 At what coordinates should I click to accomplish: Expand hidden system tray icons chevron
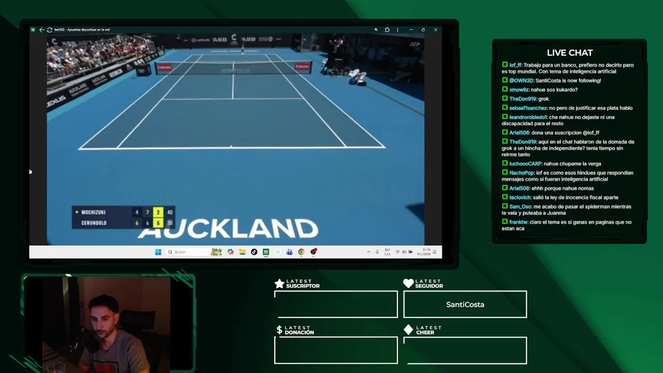click(x=369, y=252)
